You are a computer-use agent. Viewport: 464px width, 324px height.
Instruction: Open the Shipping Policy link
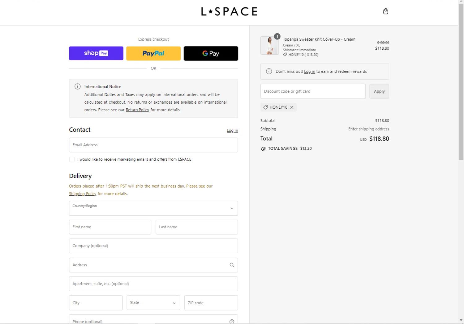[83, 194]
